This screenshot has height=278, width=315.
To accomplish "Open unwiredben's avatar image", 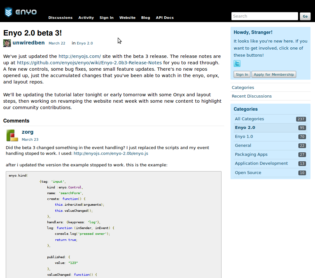I will point(7,43).
